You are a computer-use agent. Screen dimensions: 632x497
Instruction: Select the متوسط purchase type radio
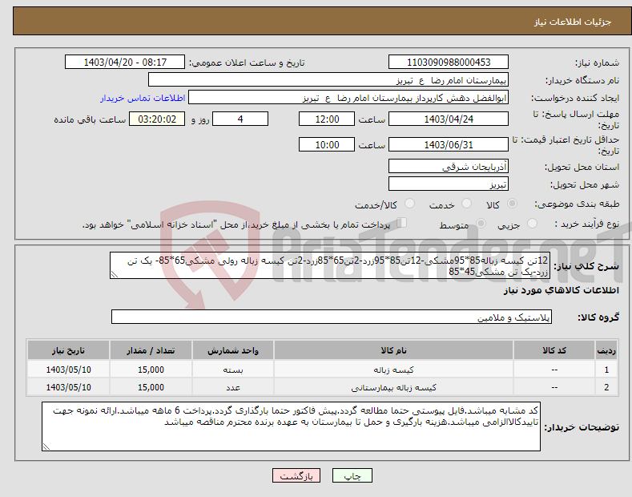point(481,223)
